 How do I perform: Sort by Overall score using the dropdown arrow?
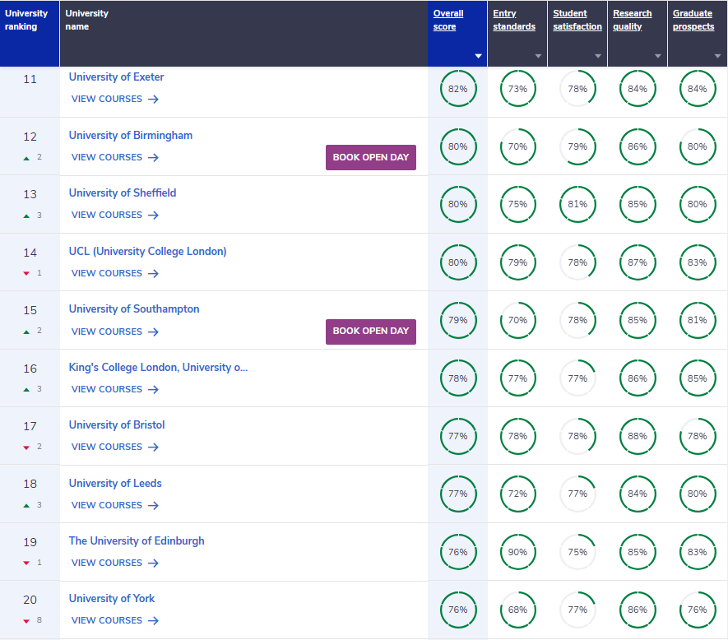(478, 56)
